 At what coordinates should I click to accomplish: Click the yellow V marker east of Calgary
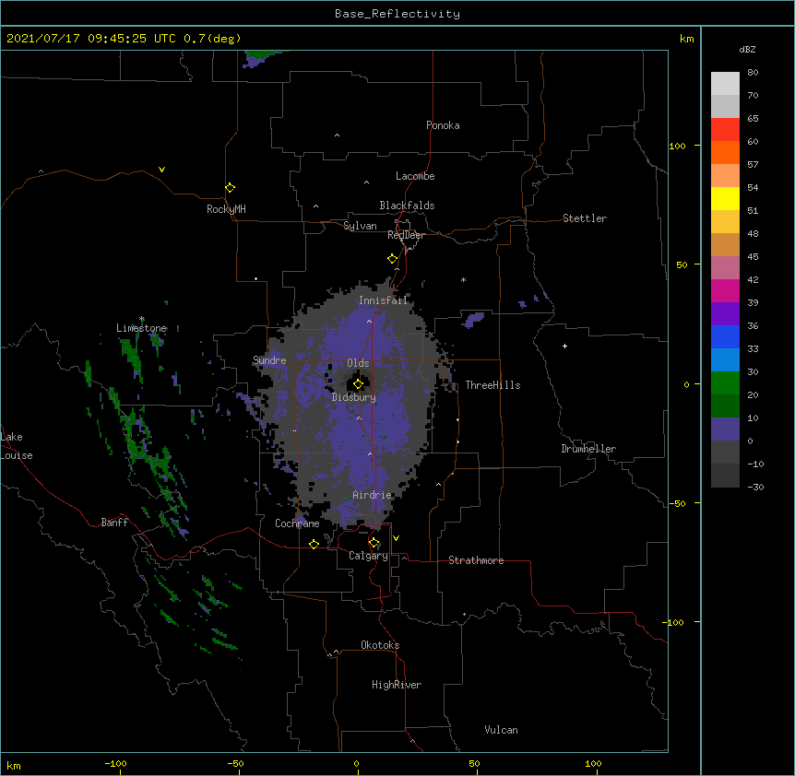396,538
